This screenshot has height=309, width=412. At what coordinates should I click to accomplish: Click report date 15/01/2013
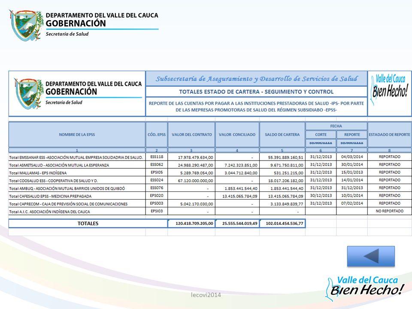pyautogui.click(x=352, y=173)
